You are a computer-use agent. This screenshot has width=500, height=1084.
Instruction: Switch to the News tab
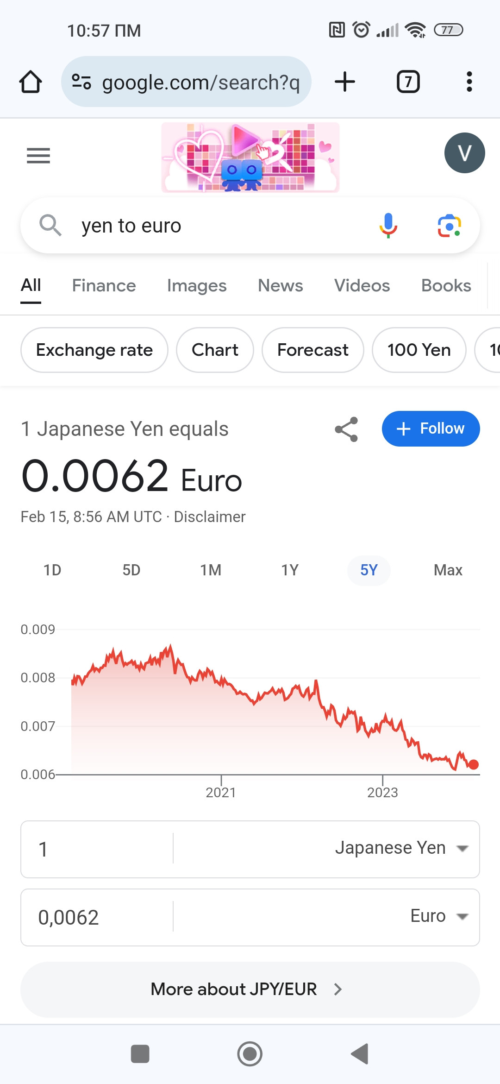(x=281, y=286)
